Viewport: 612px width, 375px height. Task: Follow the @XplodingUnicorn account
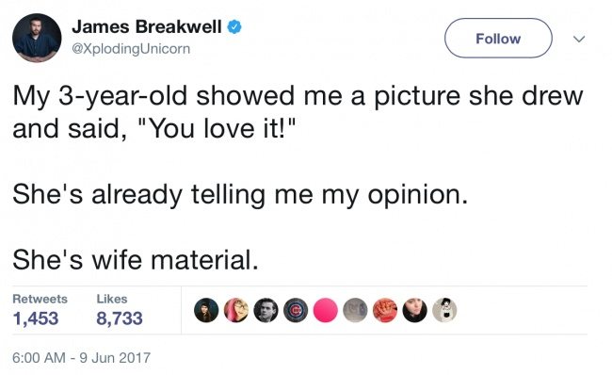pos(498,39)
